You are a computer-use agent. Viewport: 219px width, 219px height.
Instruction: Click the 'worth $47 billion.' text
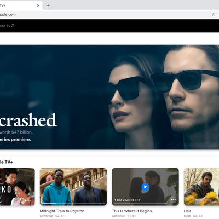(x=16, y=132)
